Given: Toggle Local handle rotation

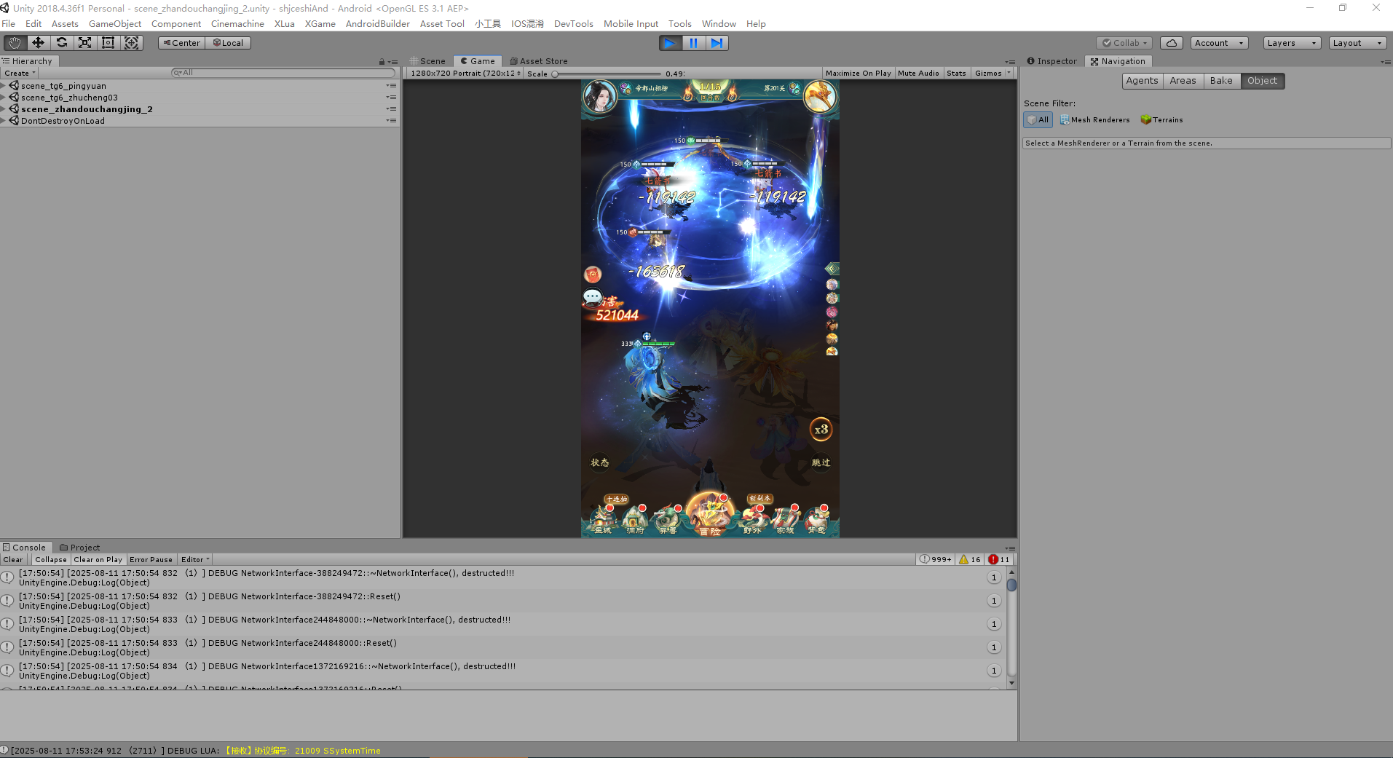Looking at the screenshot, I should [x=228, y=43].
